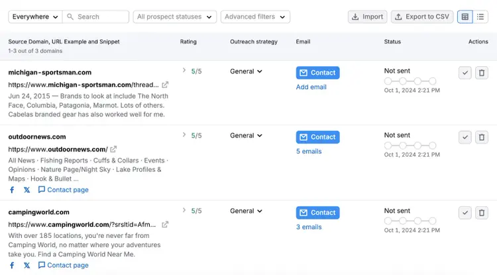Screen dimensions: 497x275
Task: Open X profile icon under campingworld.com
Action: [x=27, y=265]
